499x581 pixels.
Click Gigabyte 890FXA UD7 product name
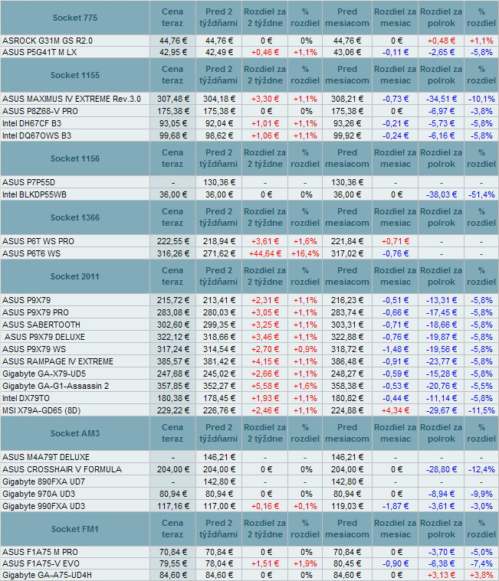tap(44, 481)
